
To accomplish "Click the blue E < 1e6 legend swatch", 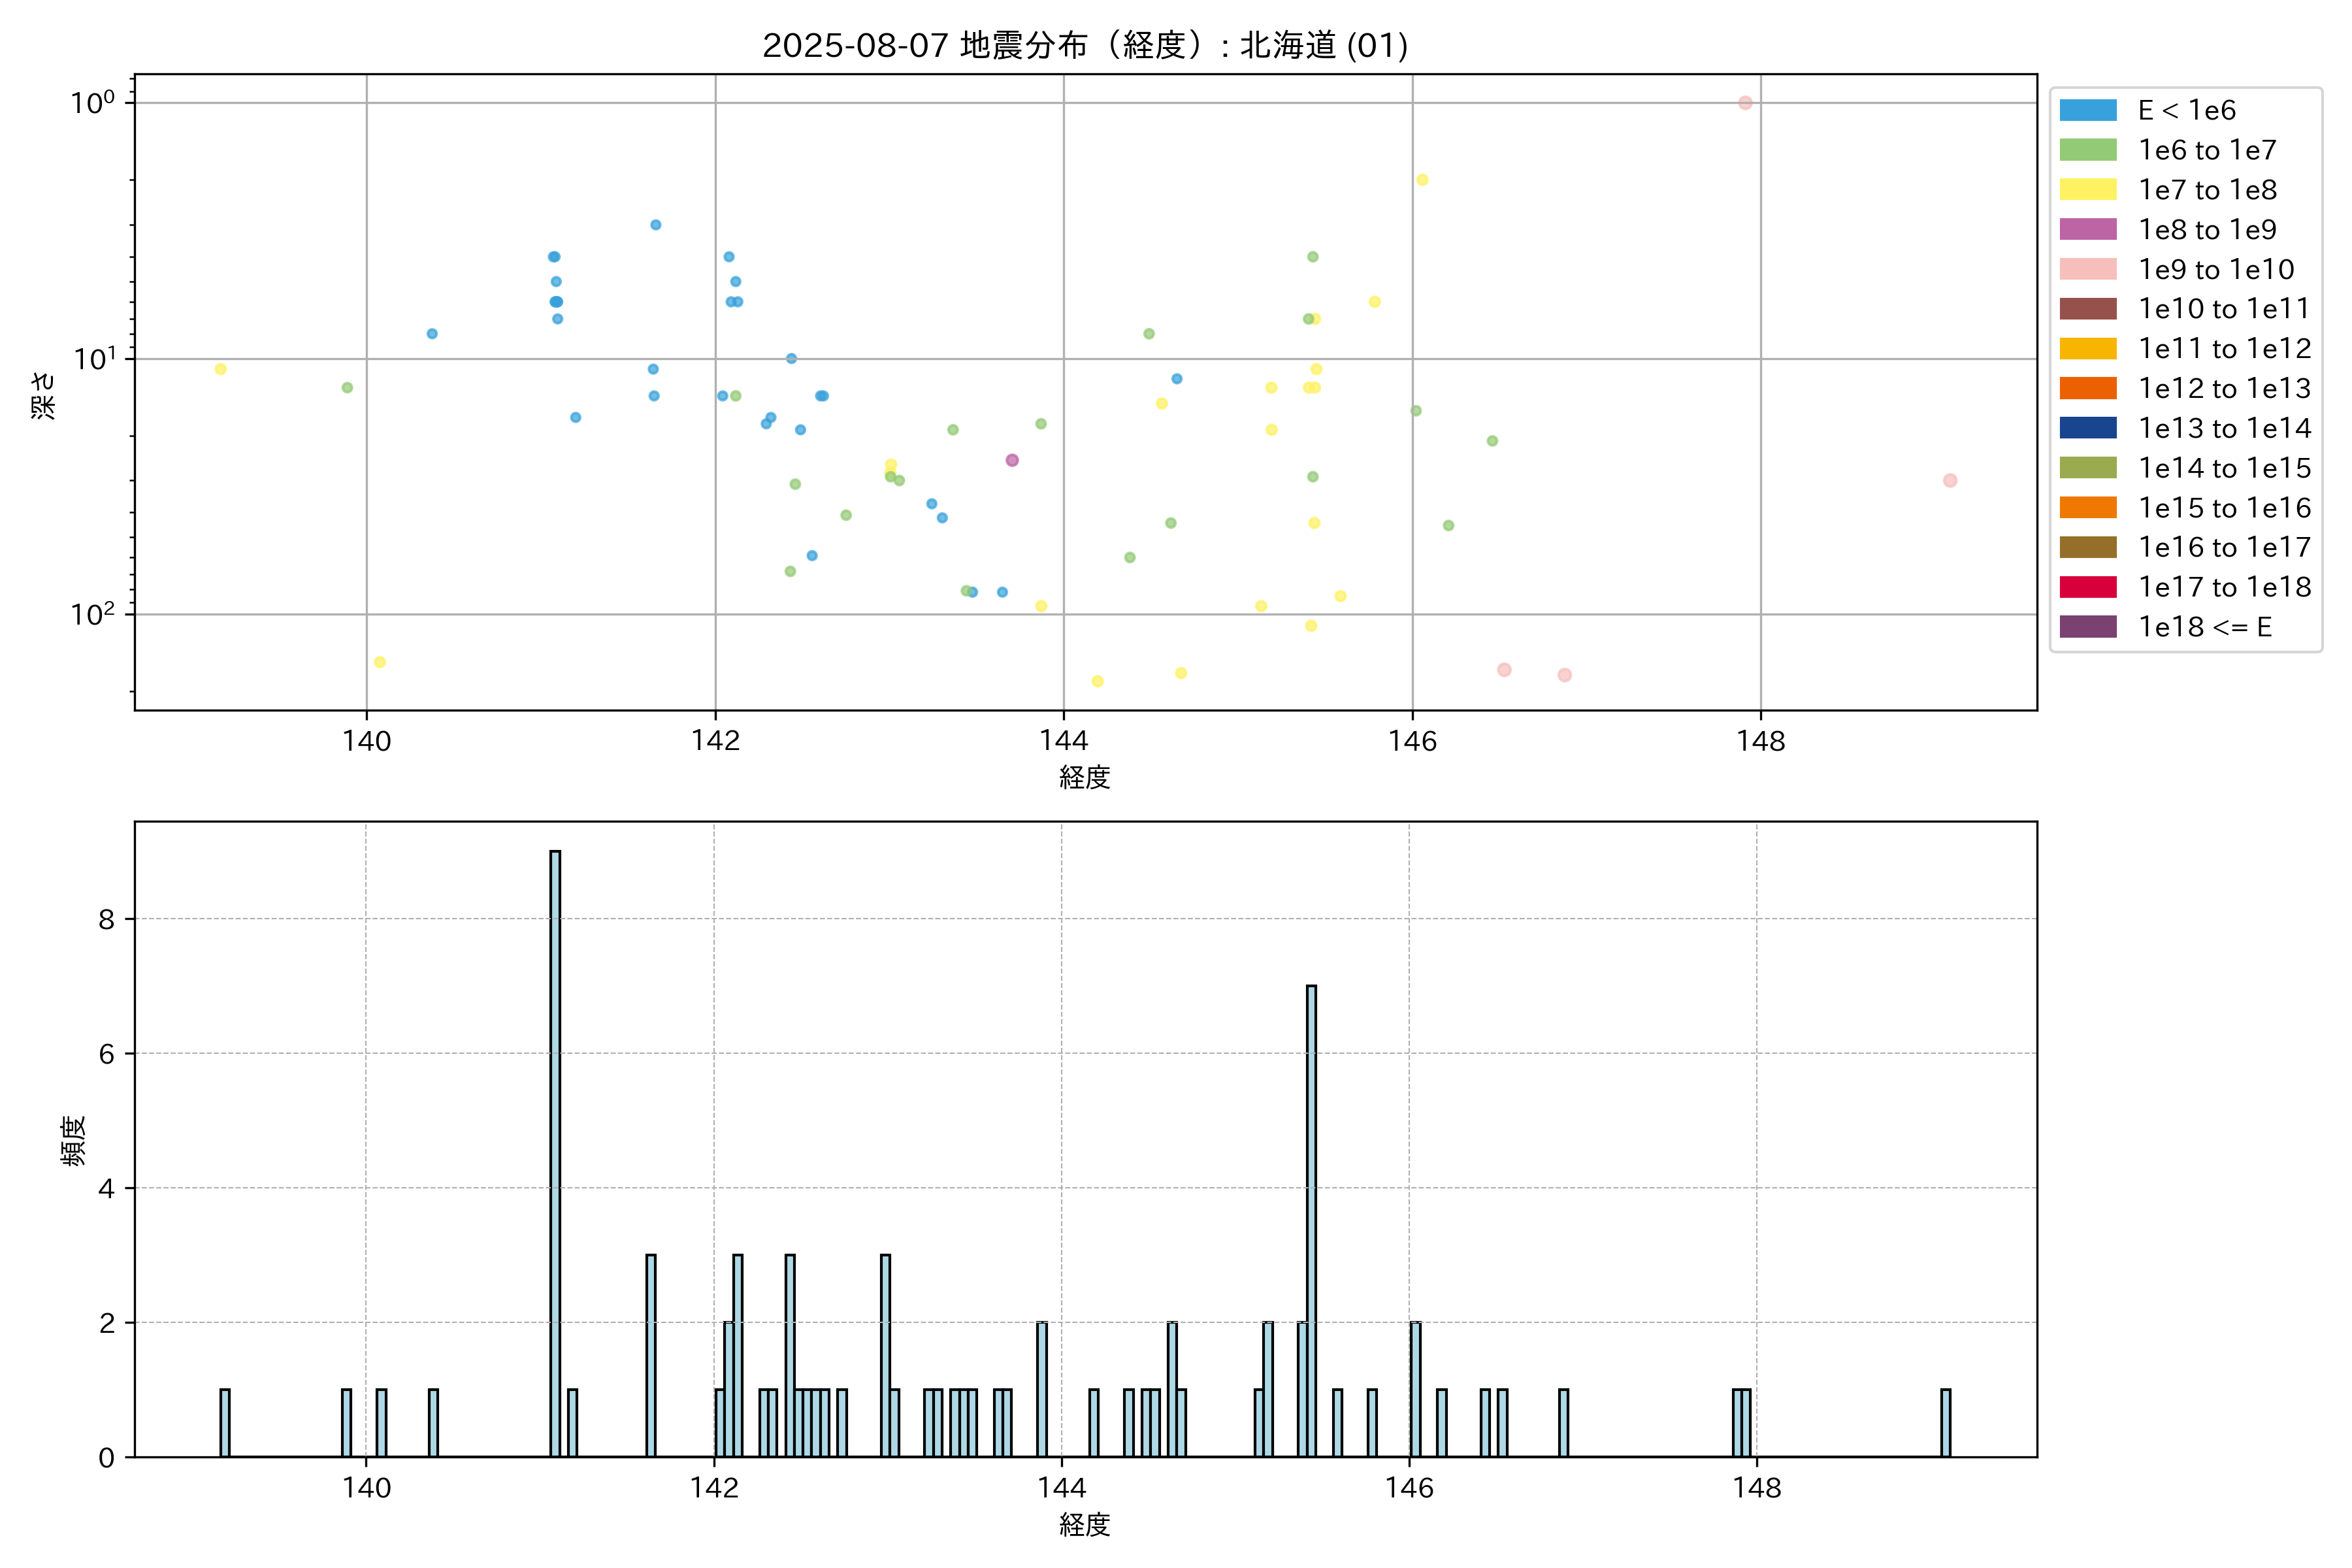I will pyautogui.click(x=2087, y=110).
